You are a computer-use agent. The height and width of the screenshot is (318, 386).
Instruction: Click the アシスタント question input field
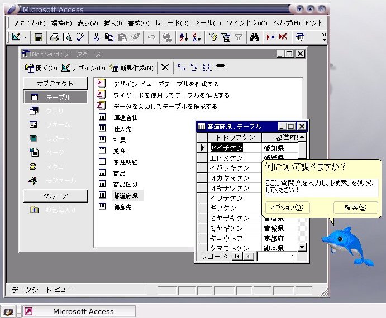(322, 187)
